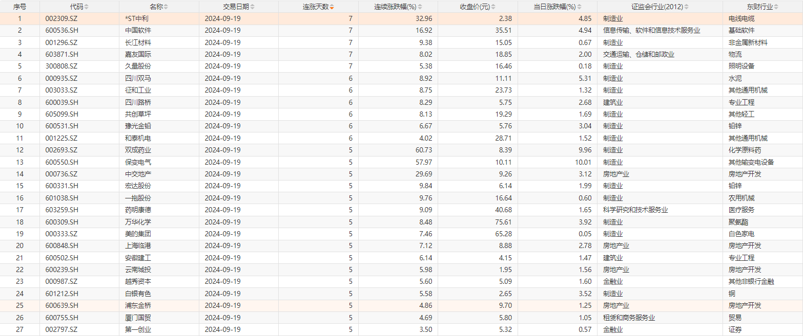Toggle the active 连涨天数 sort arrow
Viewport: 803px width, 336px height.
coord(332,7)
